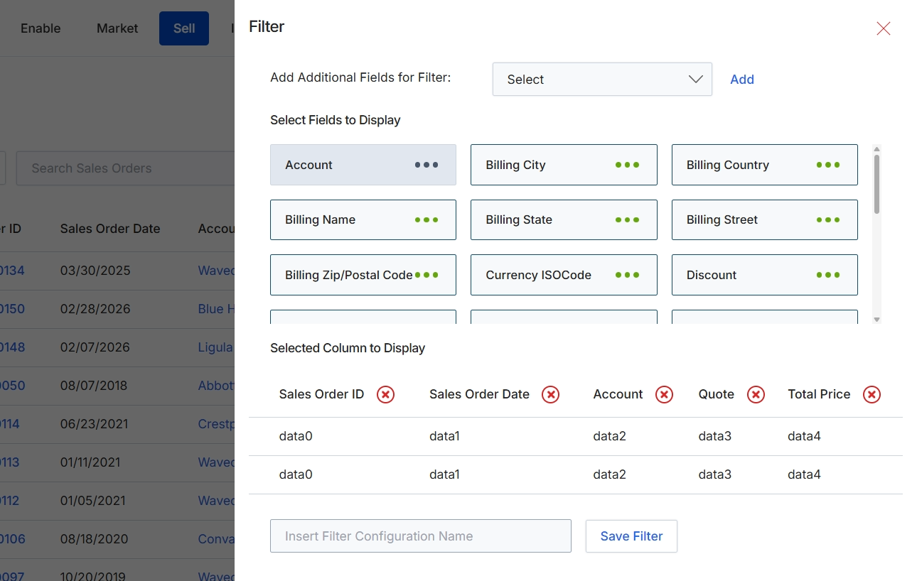Remove the Total Price column
Image resolution: width=917 pixels, height=581 pixels.
coord(872,394)
